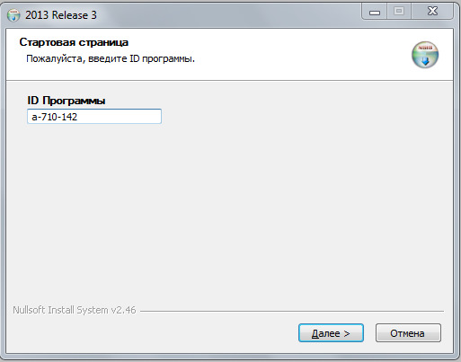
Task: Click the Nullsoft Install System v2.46 branding text
Action: click(75, 310)
